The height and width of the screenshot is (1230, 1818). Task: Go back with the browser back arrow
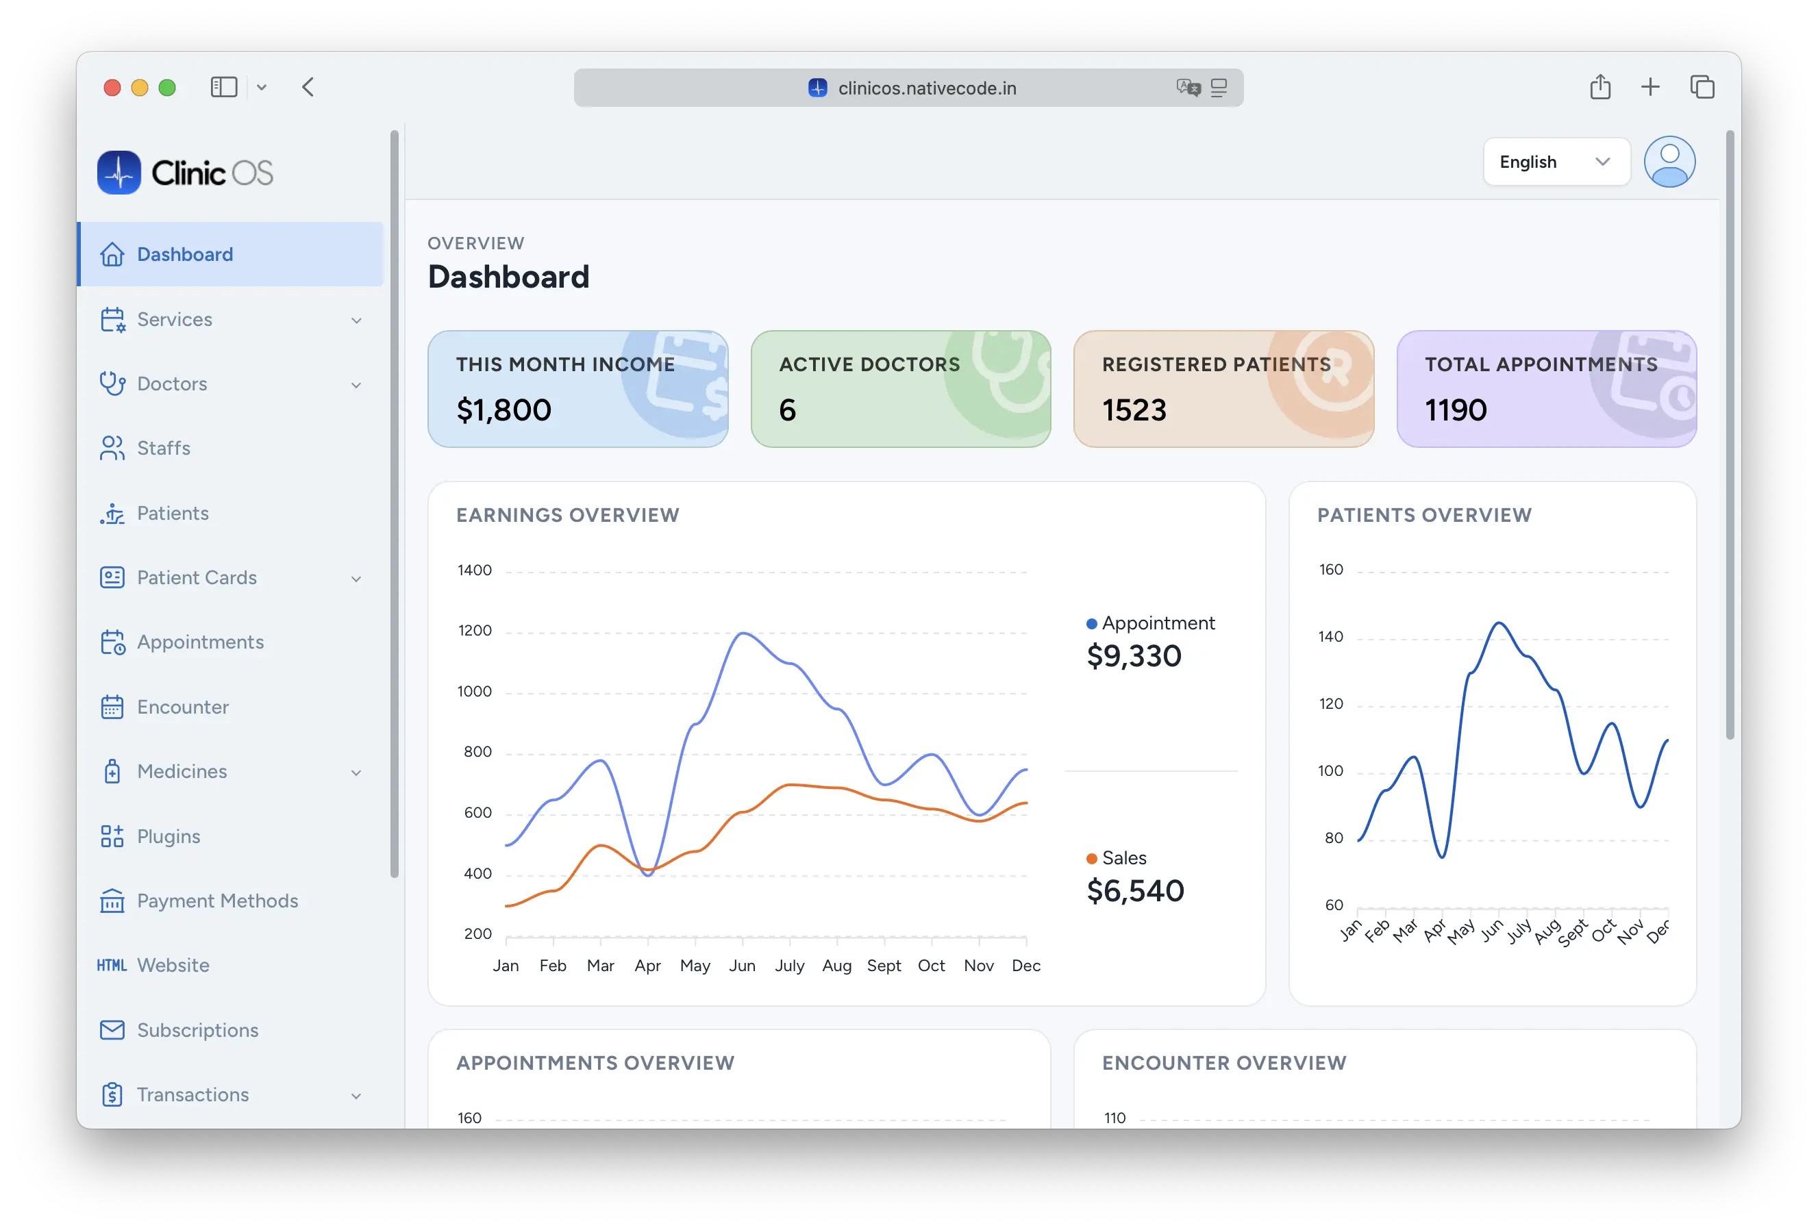(308, 87)
